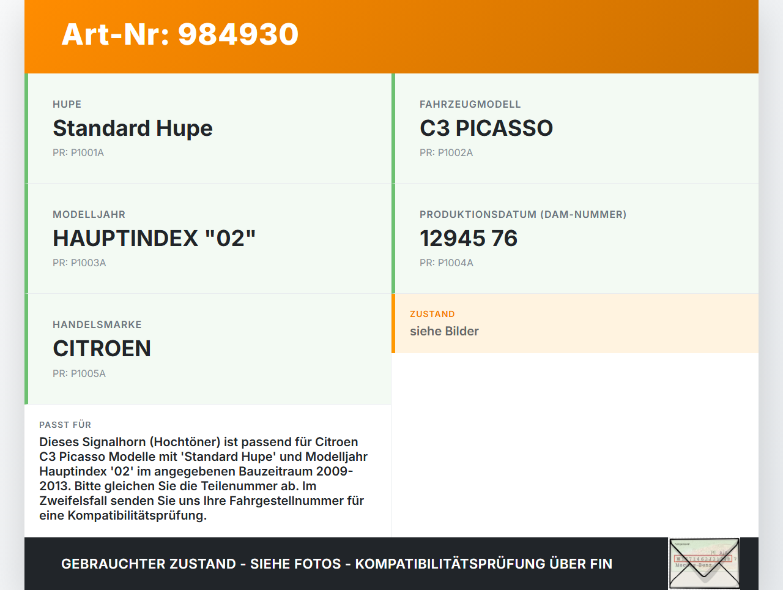This screenshot has height=590, width=783.
Task: Click the PRODUKTIONSDATUM (DAM-NUMMER) label
Action: click(522, 215)
